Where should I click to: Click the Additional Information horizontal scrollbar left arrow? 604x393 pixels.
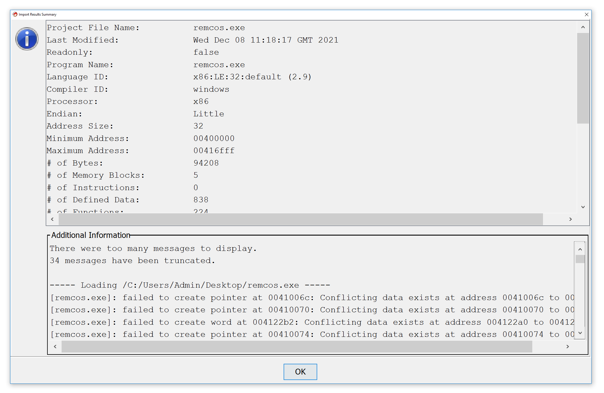tap(55, 346)
